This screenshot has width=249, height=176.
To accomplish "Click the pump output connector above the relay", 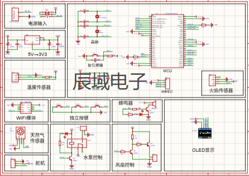I will tap(83, 128).
